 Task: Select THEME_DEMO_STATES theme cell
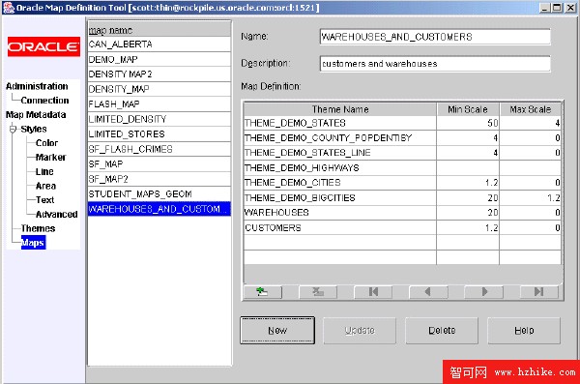tap(340, 123)
